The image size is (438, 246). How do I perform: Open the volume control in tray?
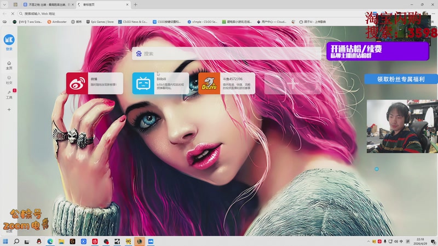pos(396,242)
